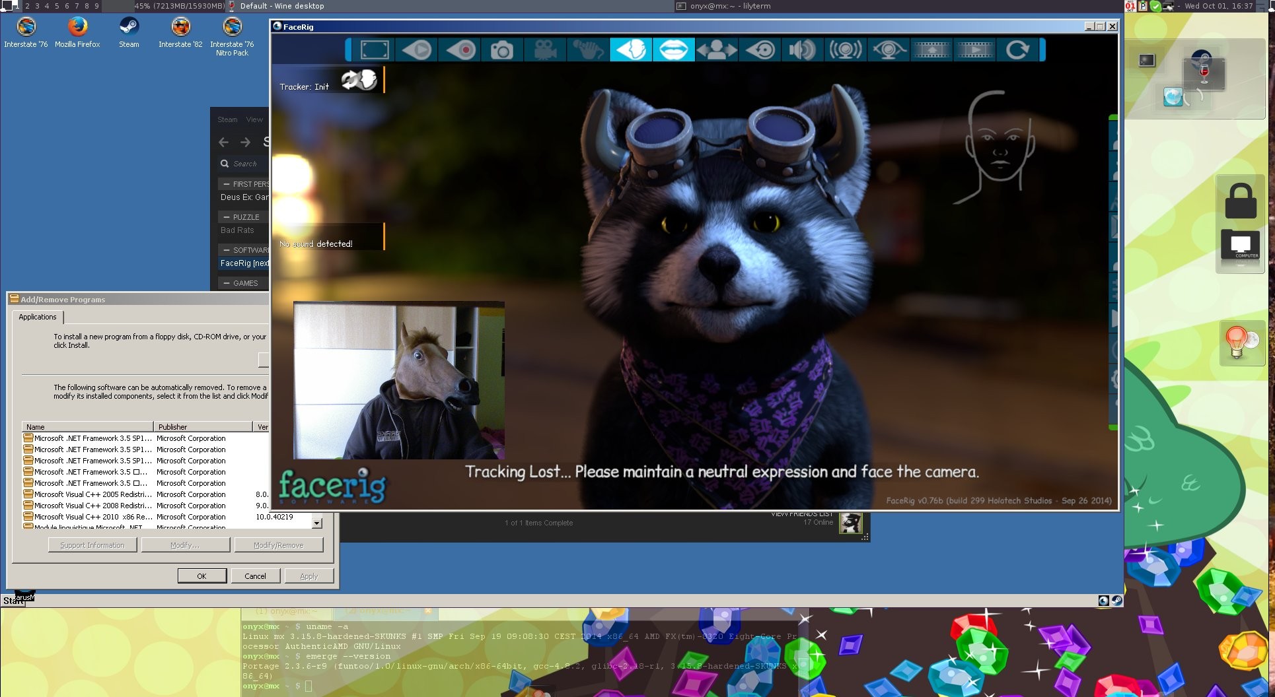The width and height of the screenshot is (1275, 697).
Task: Click the play performance icon in FaceRig toolbar
Action: point(417,50)
